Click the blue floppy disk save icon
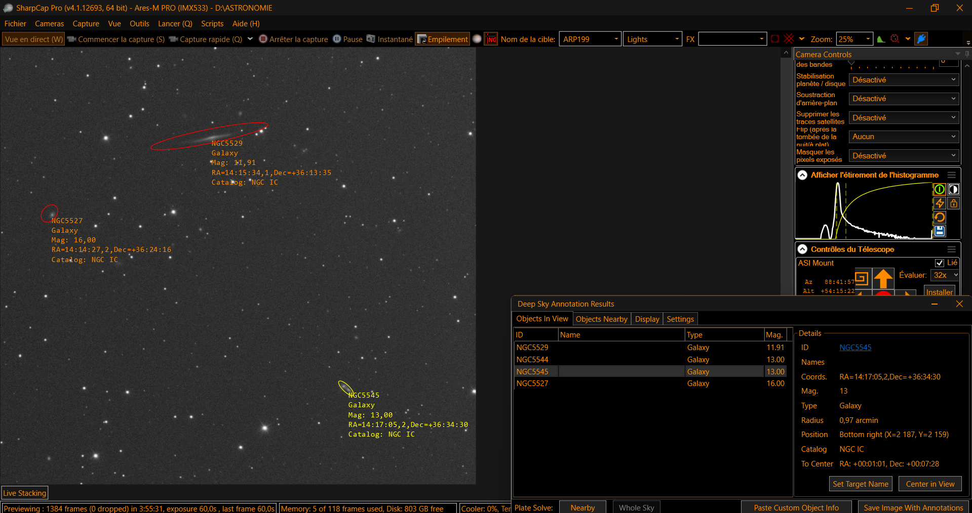Viewport: 972px width, 513px height. [940, 231]
